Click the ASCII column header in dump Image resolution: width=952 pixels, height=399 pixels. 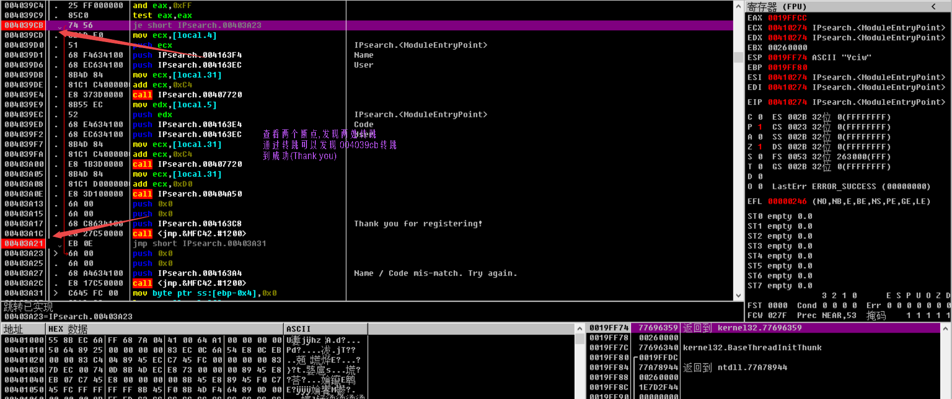click(x=326, y=329)
